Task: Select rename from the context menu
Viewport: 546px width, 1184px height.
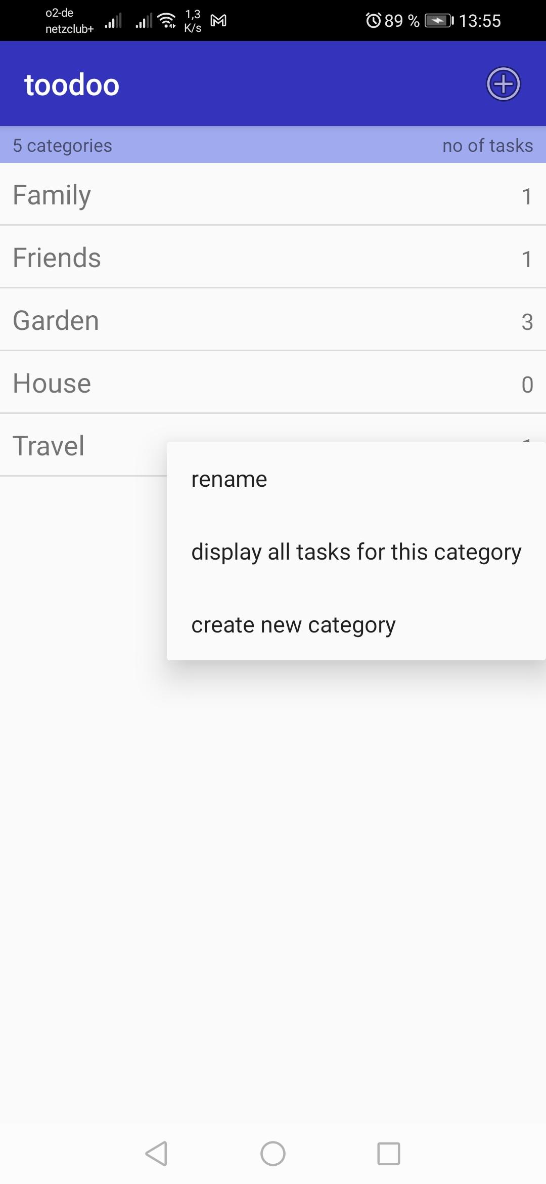Action: coord(229,479)
